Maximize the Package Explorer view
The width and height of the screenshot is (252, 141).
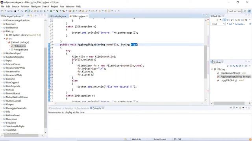(45, 15)
